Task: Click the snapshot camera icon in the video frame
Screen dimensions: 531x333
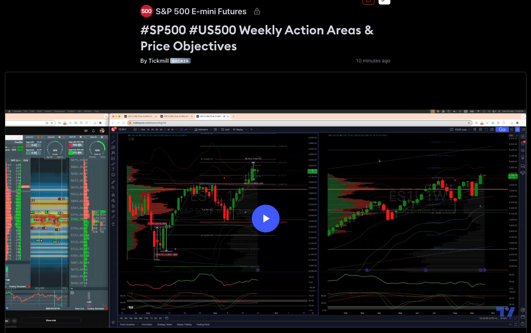Action: 492,129
